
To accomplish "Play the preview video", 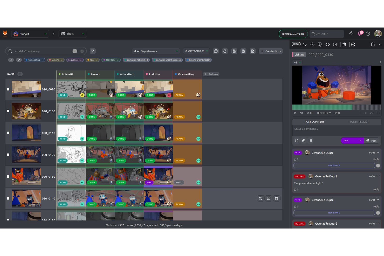I will (295, 113).
